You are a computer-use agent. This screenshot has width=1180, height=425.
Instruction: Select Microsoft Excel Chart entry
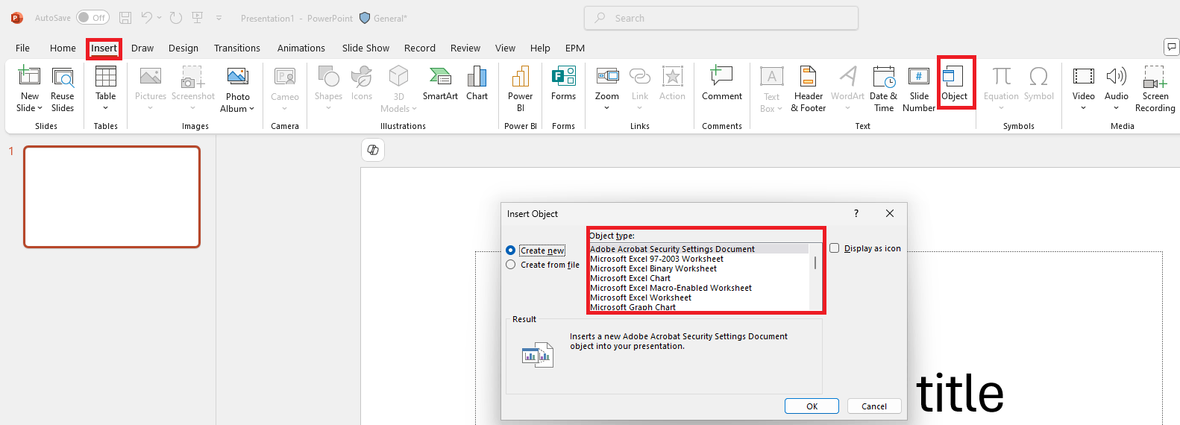[x=699, y=278]
